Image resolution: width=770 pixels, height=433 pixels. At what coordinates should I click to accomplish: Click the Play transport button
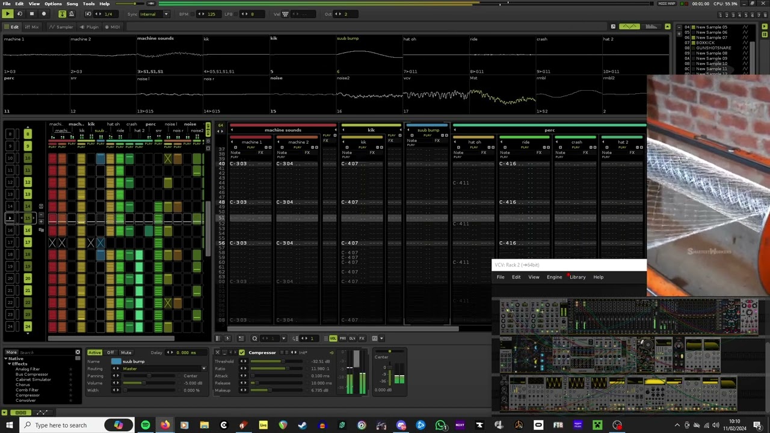(8, 14)
